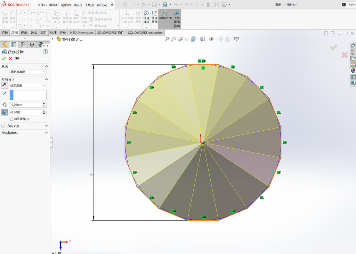Cancel the extrude with red X

10,59
